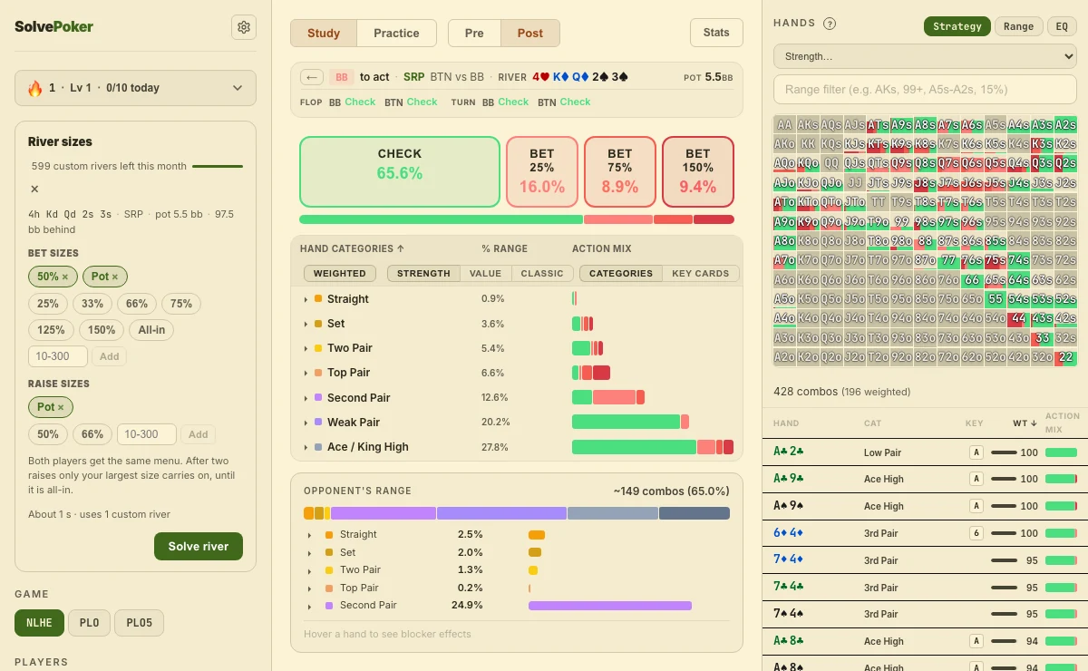Toggle the WEIGHTED option
Viewport: 1088px width, 671px height.
click(340, 273)
